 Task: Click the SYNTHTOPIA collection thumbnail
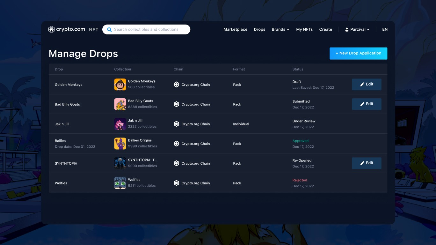click(x=120, y=163)
